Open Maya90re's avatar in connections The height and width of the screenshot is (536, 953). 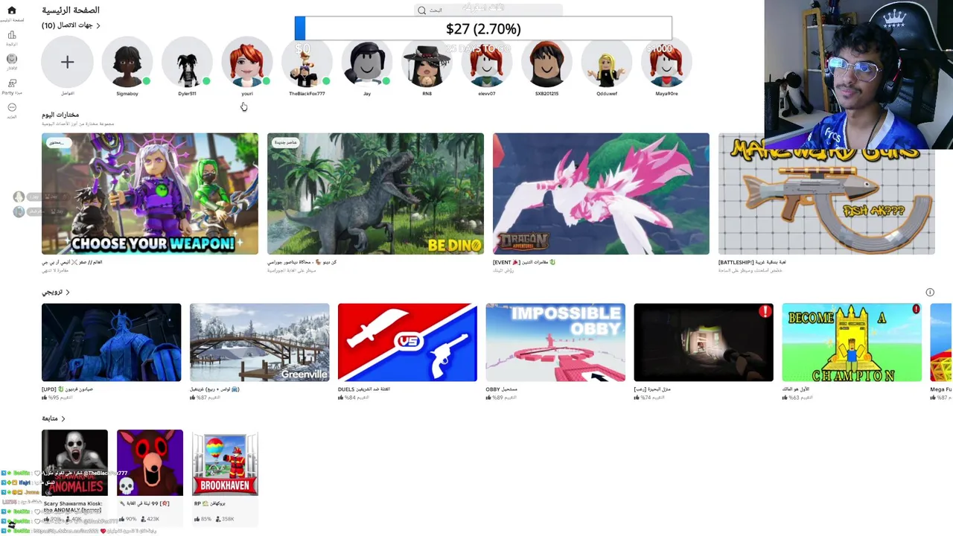pos(666,63)
